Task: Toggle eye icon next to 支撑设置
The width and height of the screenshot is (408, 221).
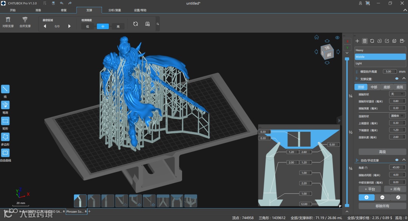Action: pyautogui.click(x=397, y=79)
